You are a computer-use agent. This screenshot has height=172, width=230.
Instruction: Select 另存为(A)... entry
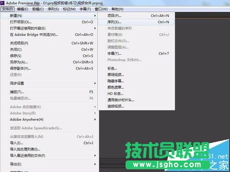click(x=49, y=62)
